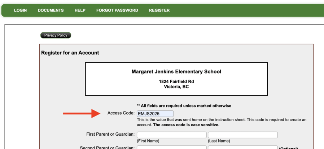Click the Register for an Account heading
The width and height of the screenshot is (324, 149).
pos(70,53)
